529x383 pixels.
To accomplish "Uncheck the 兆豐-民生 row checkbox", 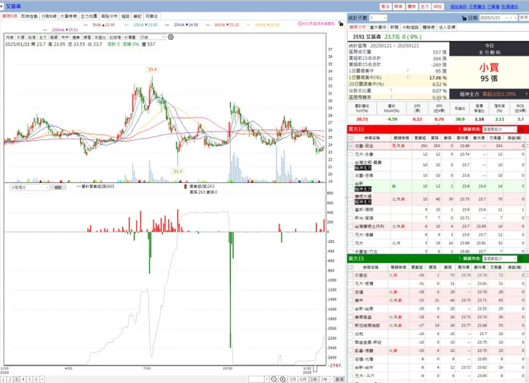I will tap(350, 146).
